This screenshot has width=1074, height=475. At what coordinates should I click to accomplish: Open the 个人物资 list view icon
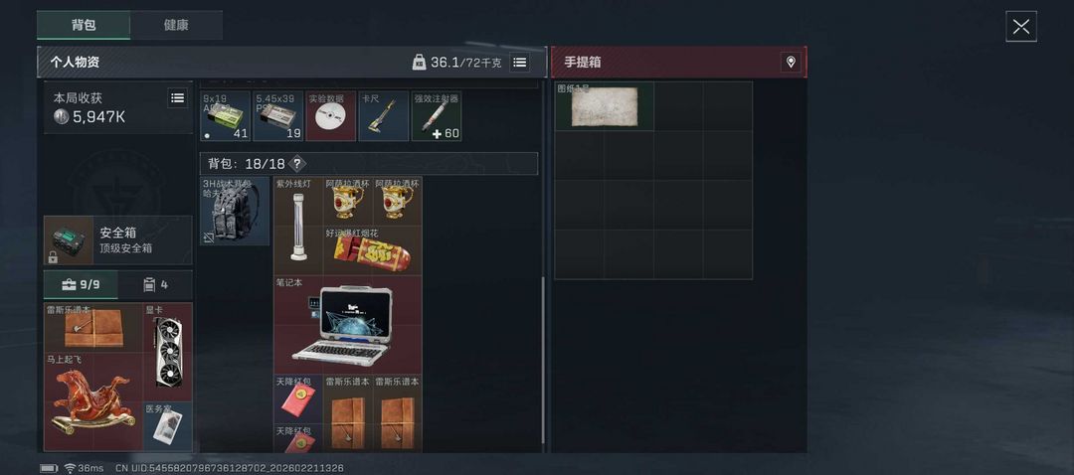[520, 63]
